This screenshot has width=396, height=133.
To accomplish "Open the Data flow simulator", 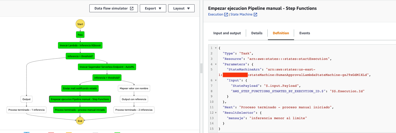I will 111,8.
